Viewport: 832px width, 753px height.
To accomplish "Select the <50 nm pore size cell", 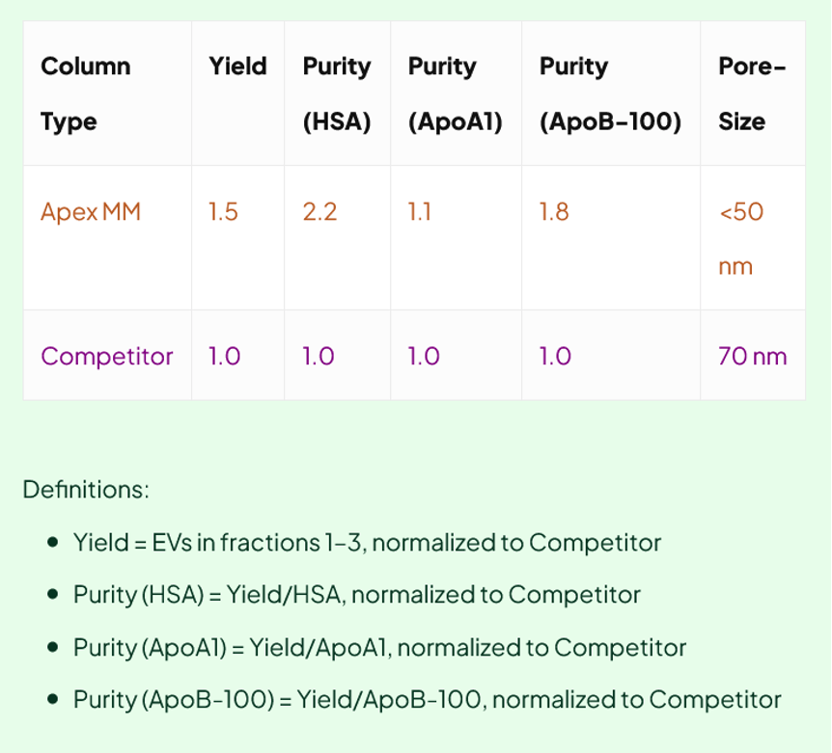I will 741,238.
